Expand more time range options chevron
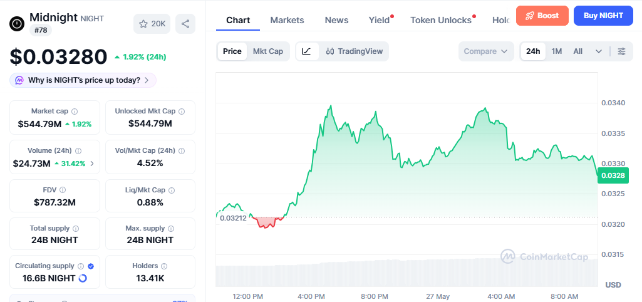 coord(599,51)
